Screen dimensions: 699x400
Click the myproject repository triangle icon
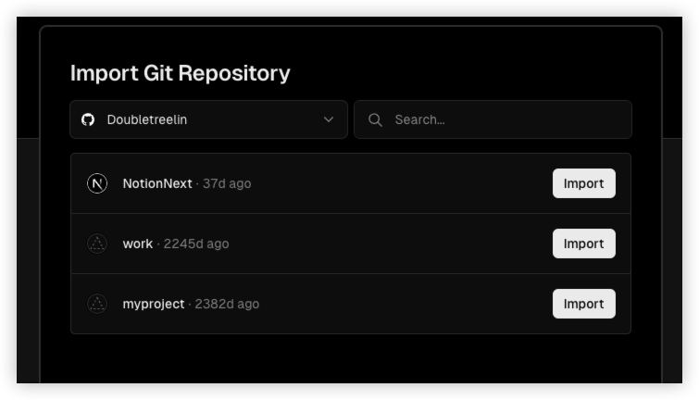pyautogui.click(x=97, y=304)
